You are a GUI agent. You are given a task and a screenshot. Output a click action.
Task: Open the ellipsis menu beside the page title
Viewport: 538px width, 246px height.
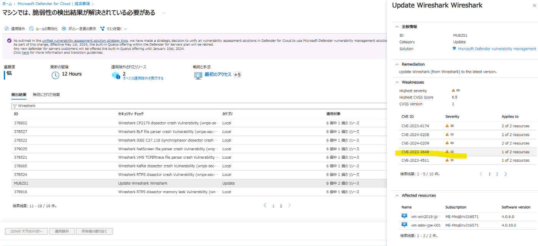click(x=164, y=13)
